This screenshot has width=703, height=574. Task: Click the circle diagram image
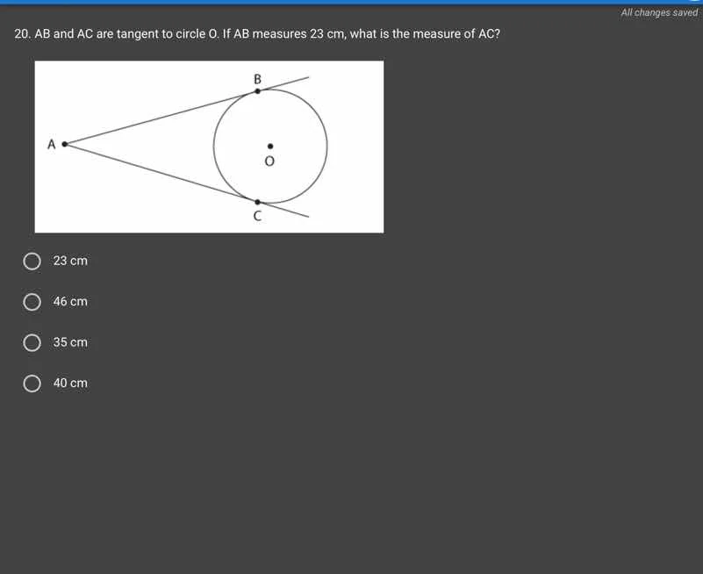[x=208, y=145]
